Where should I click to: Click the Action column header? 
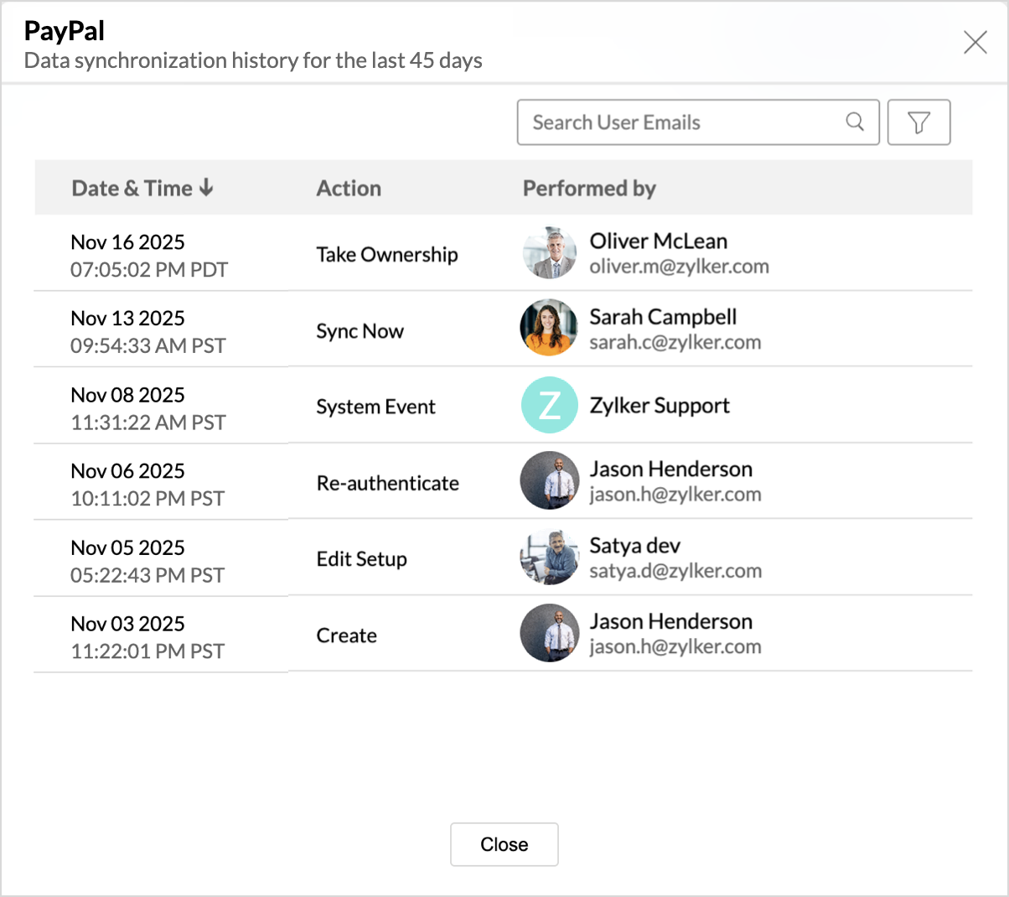(349, 189)
